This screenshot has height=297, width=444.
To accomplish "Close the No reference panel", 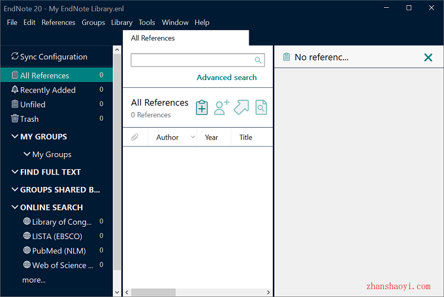I will 428,57.
